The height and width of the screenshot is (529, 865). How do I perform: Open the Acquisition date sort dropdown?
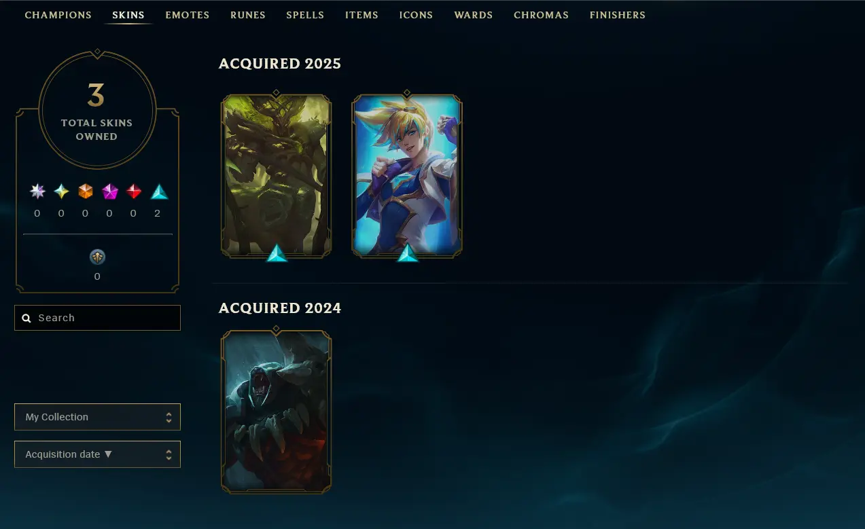[97, 454]
